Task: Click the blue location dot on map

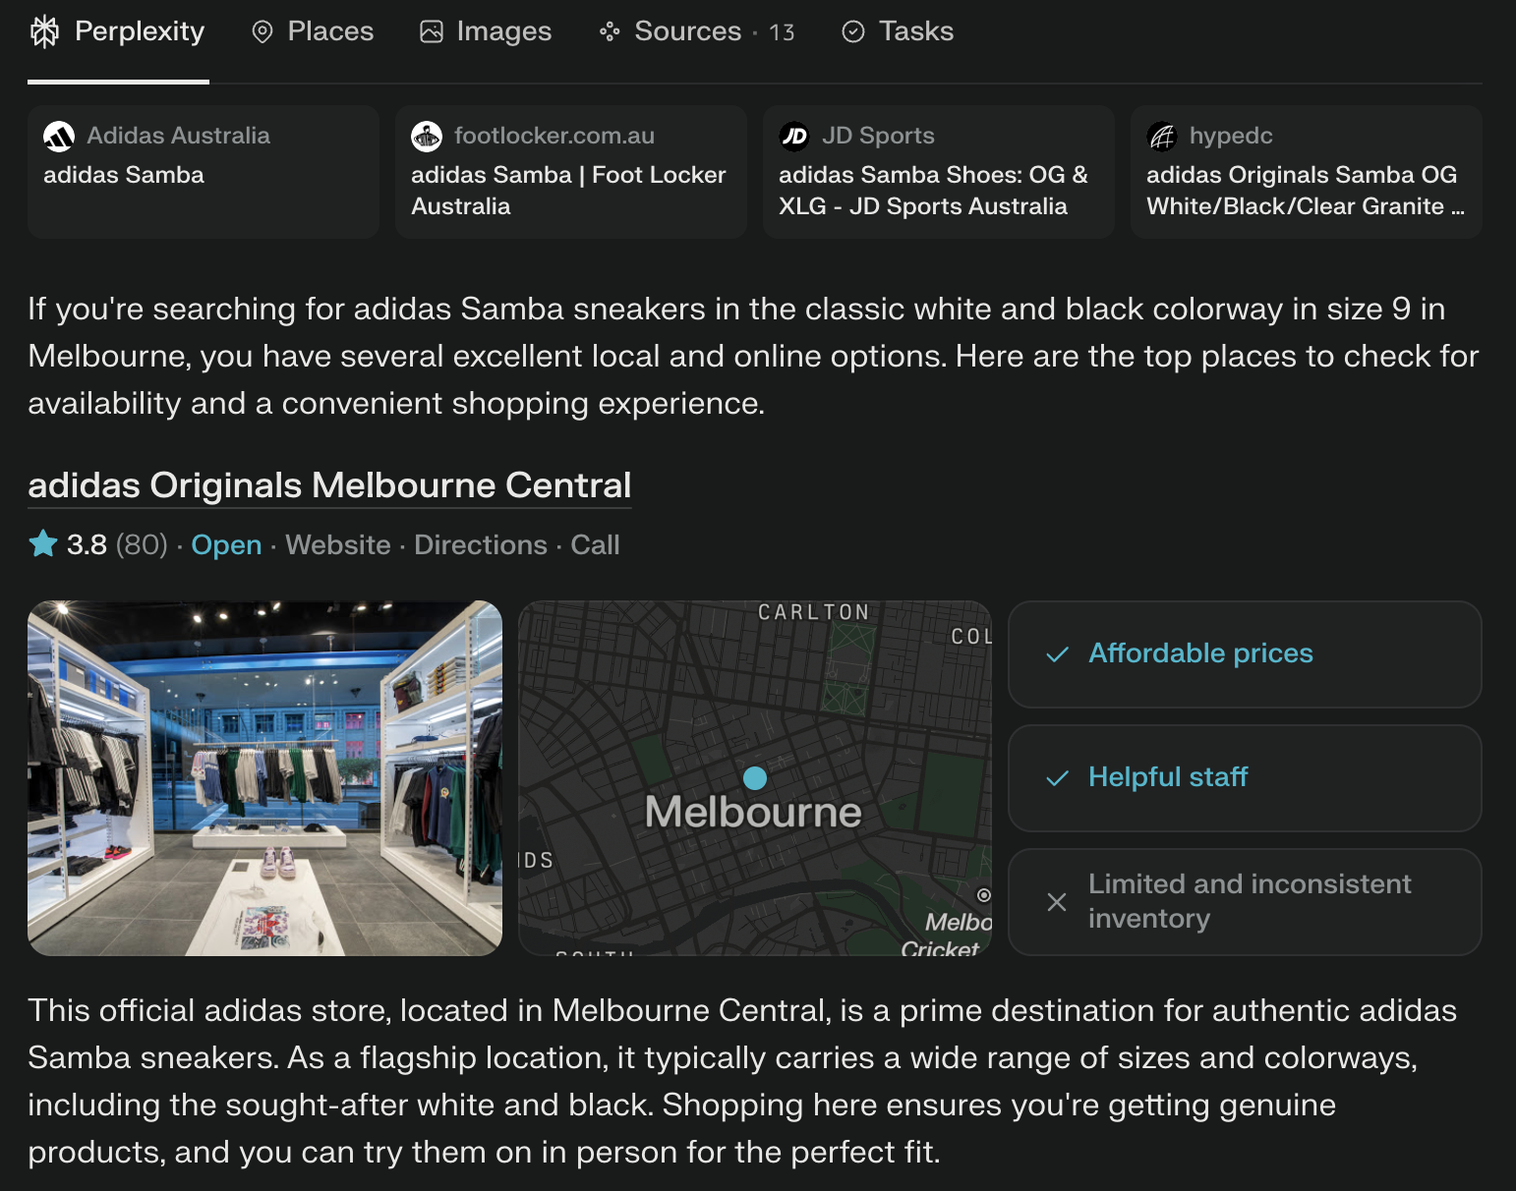Action: [x=755, y=778]
